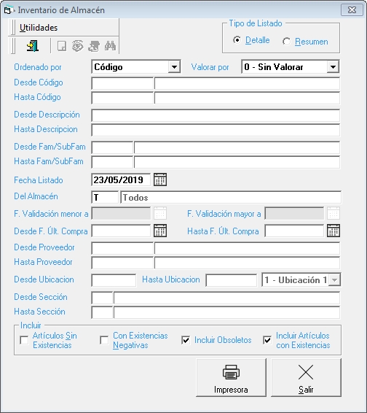
Task: Open the Ubicación 1 combo box
Action: 301,279
